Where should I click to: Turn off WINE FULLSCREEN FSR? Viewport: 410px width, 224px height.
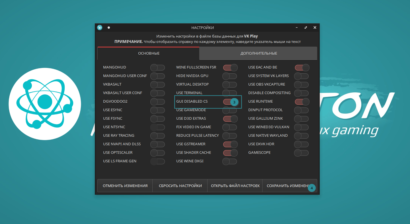[x=230, y=68]
